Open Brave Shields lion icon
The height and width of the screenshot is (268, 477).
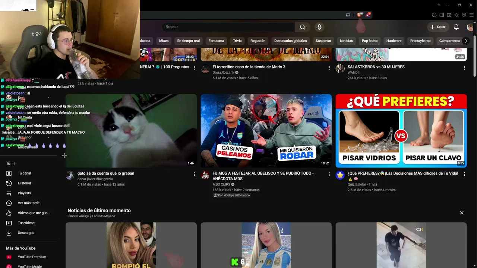click(359, 15)
